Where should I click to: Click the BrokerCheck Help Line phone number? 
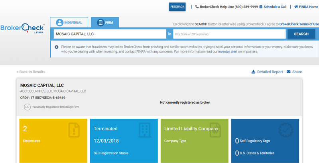point(246,7)
